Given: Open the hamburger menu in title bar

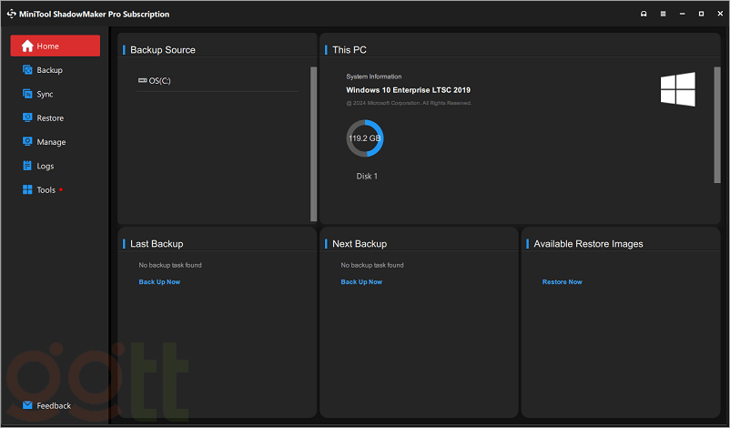Looking at the screenshot, I should click(663, 15).
